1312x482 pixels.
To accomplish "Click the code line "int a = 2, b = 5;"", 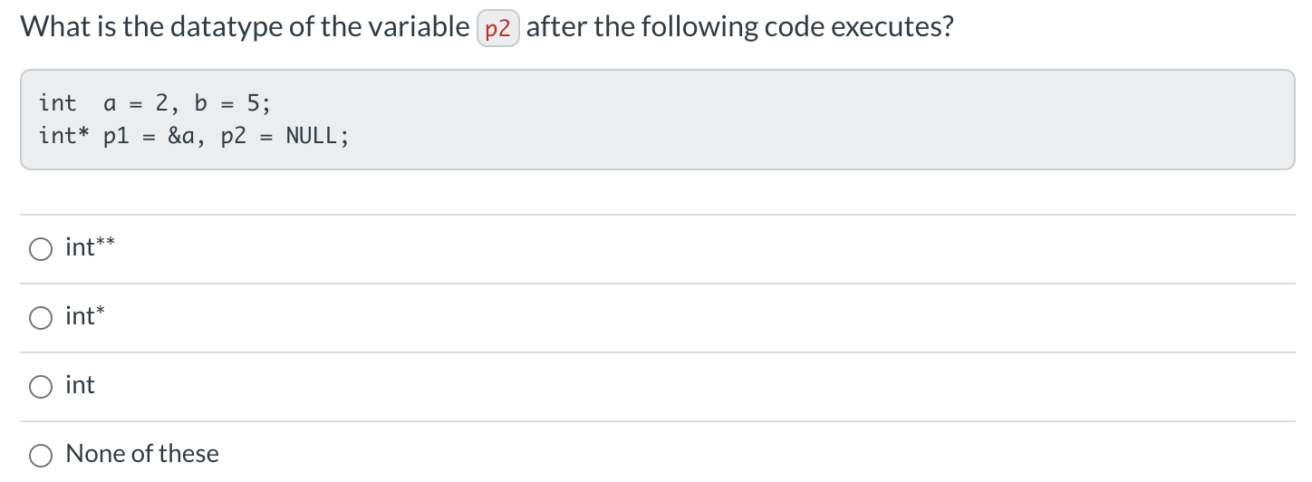I will [154, 104].
